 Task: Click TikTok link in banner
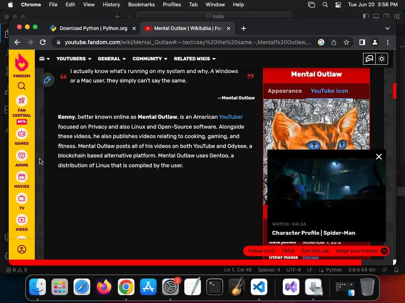coord(288,251)
